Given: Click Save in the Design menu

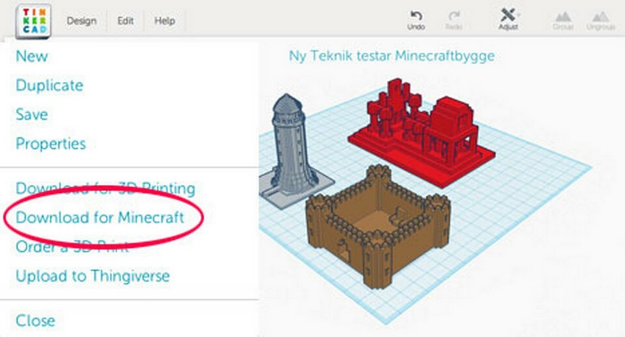Looking at the screenshot, I should tap(32, 115).
